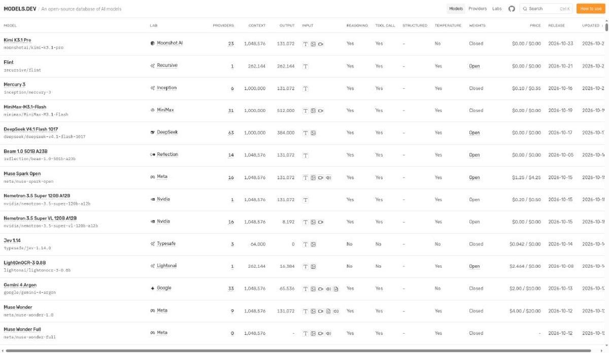Click Nvidia logo in Nemotron 3.5 Super 120B row

coord(152,199)
